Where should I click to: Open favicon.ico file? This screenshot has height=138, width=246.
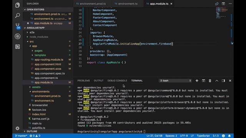(x=48, y=110)
